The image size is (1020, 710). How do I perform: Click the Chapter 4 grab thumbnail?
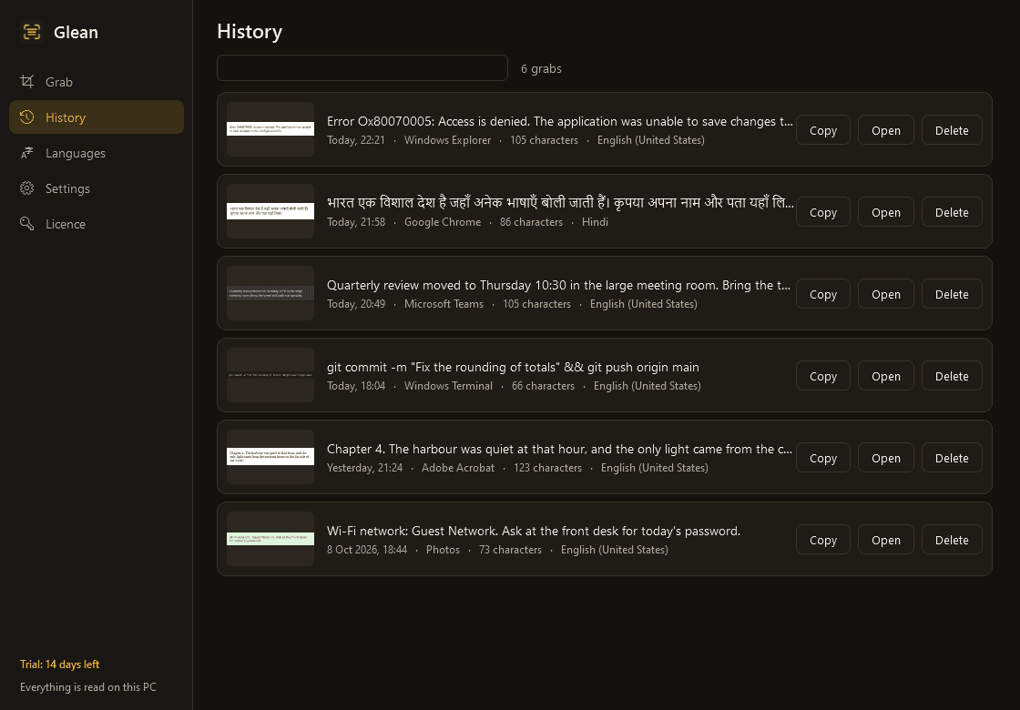270,457
